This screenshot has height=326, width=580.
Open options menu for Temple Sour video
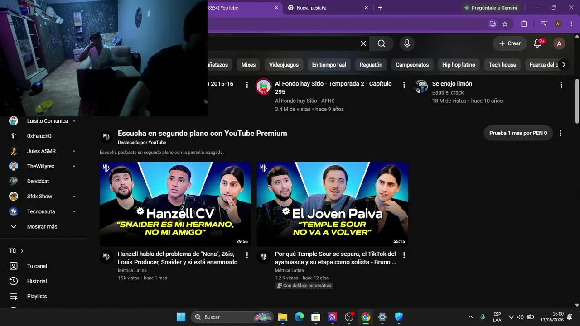pos(404,255)
